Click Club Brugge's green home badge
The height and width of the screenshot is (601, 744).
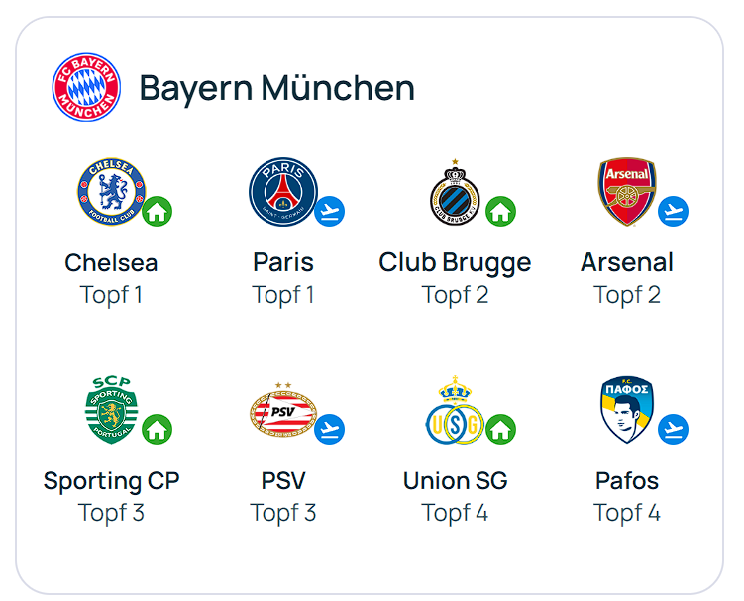click(500, 211)
